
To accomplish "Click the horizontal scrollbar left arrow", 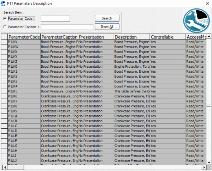I will coord(5,167).
